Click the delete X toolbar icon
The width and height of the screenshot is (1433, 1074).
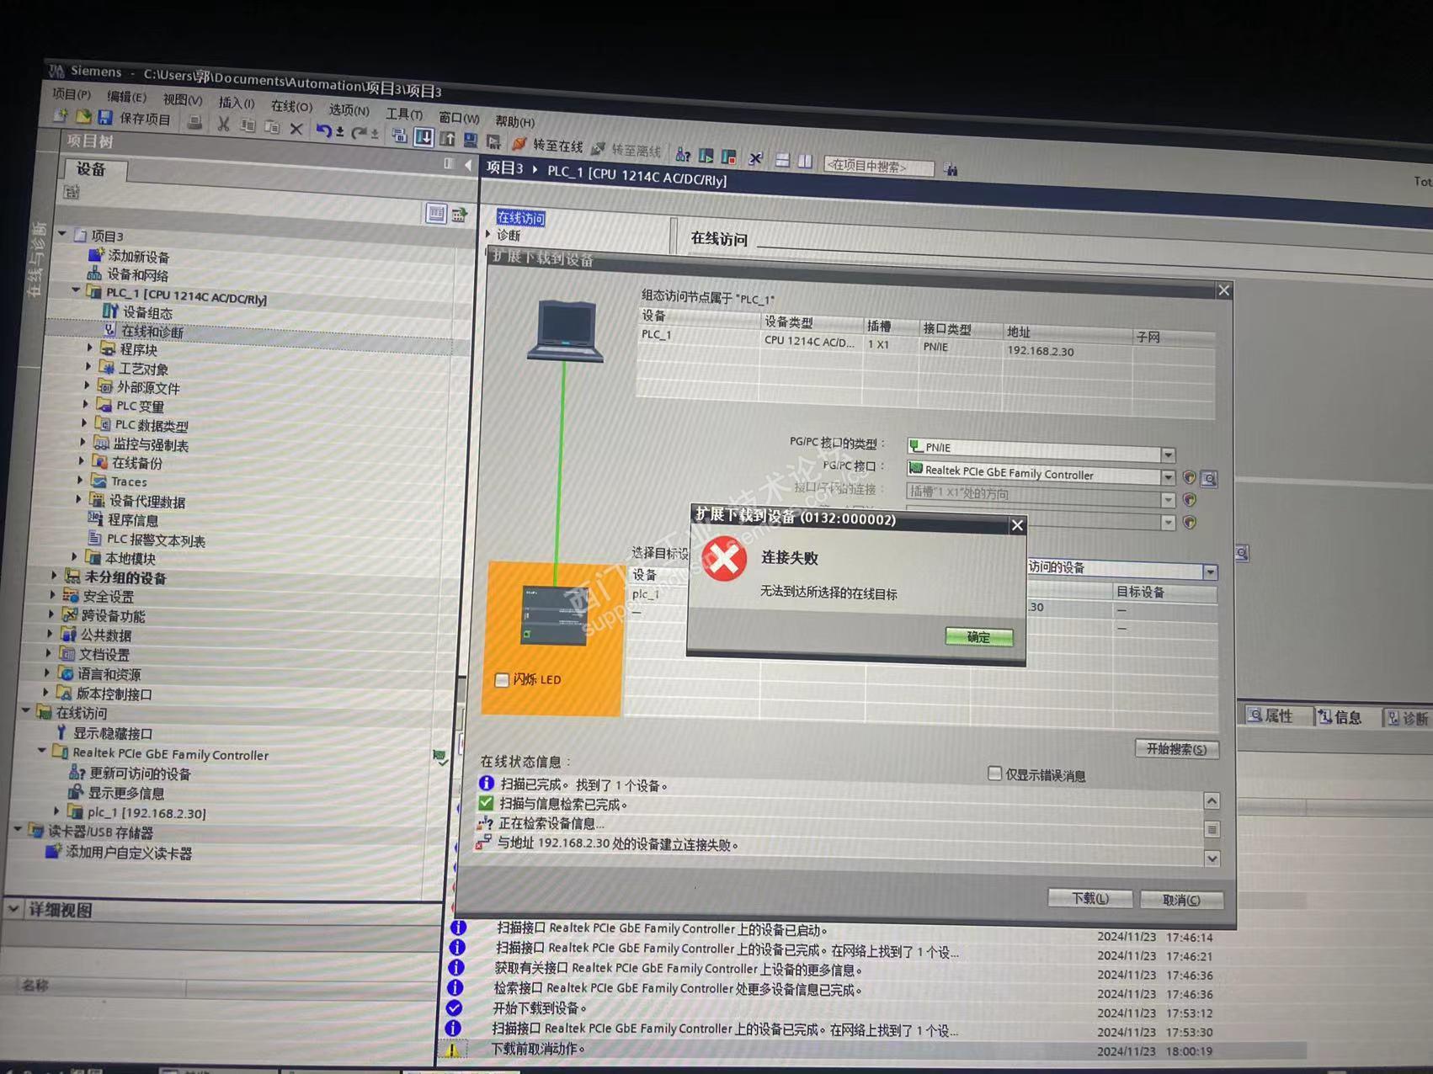click(296, 129)
